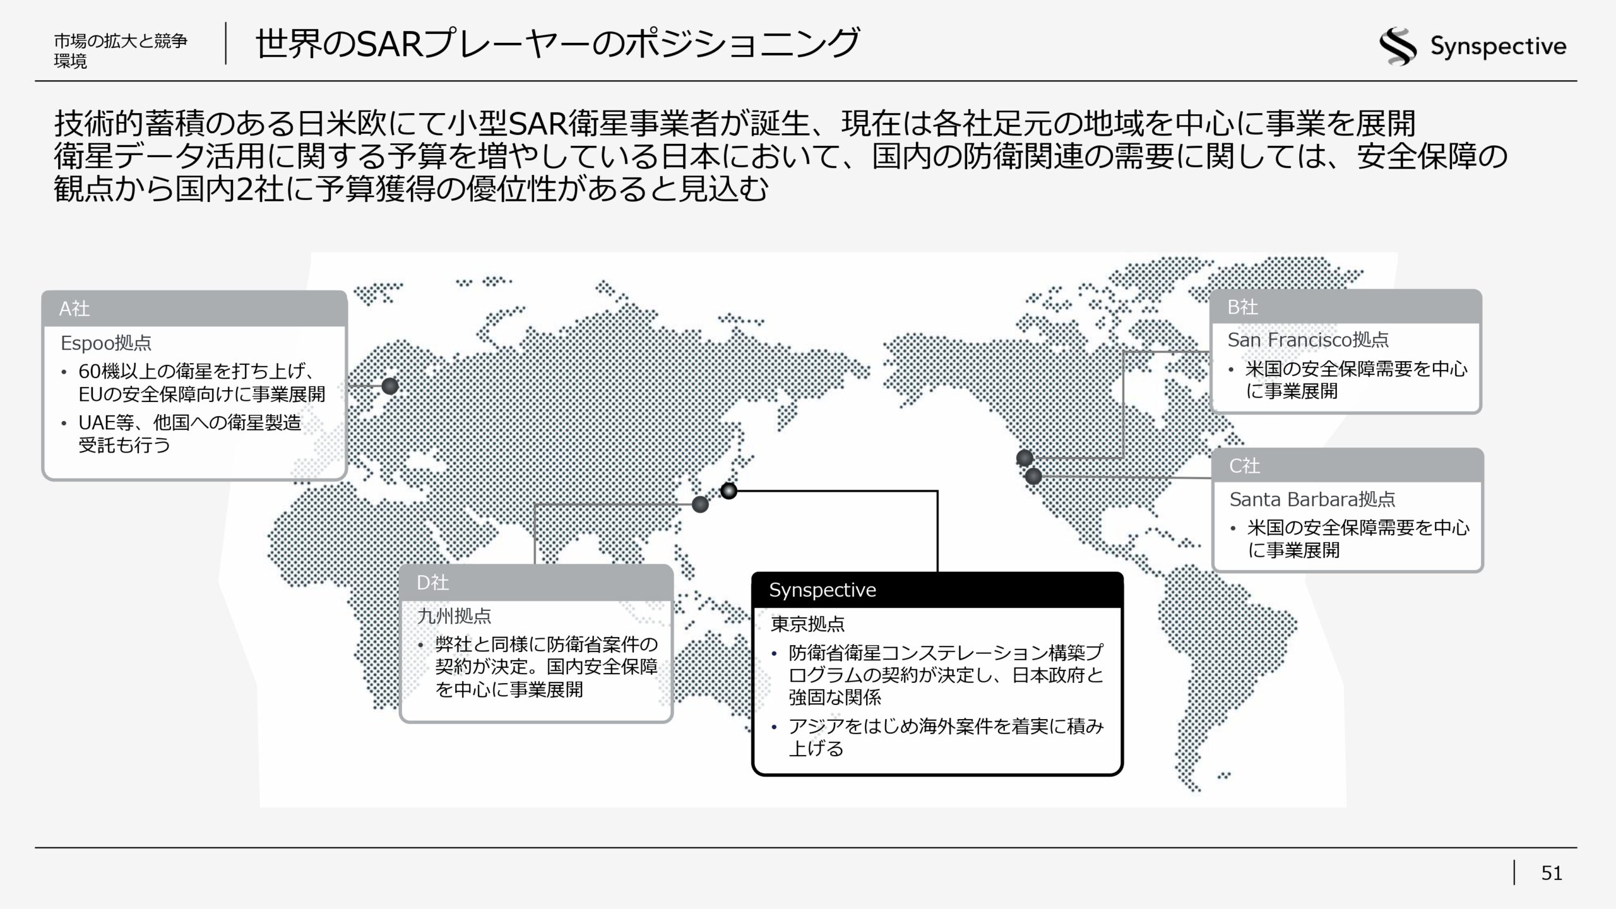Click B社's 米国の安全保障需要 bullet
This screenshot has width=1616, height=909.
tap(1349, 380)
